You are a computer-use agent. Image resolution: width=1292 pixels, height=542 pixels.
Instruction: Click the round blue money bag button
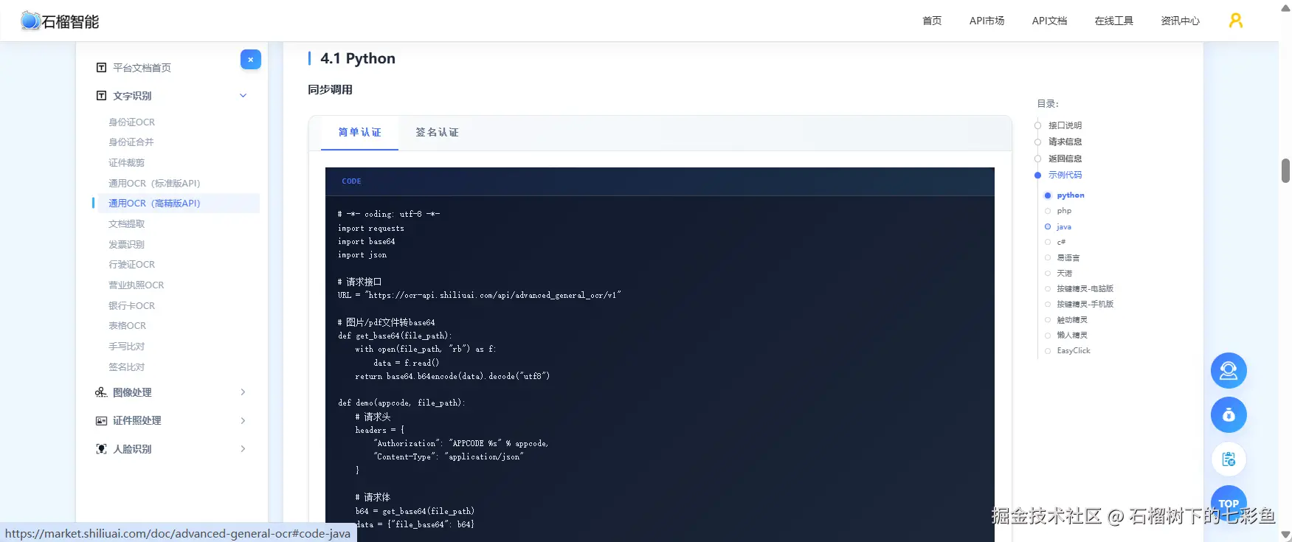pyautogui.click(x=1229, y=415)
